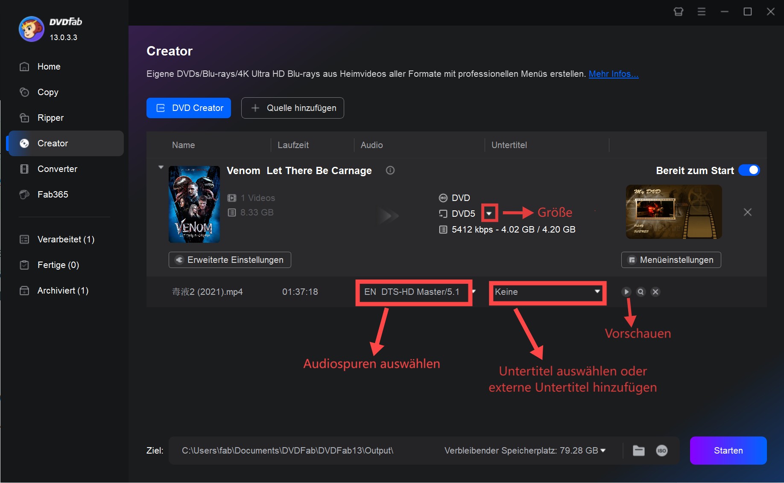784x483 pixels.
Task: Maximize the DVDFab window
Action: pos(748,12)
